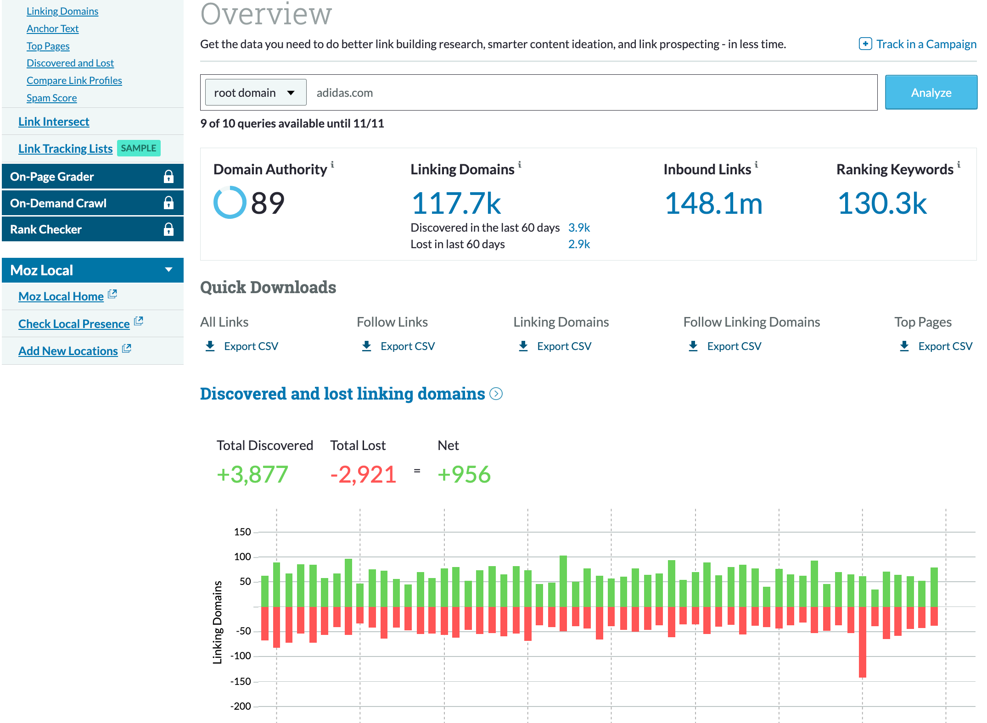Open the root domain dropdown
Image resolution: width=987 pixels, height=723 pixels.
pos(256,92)
